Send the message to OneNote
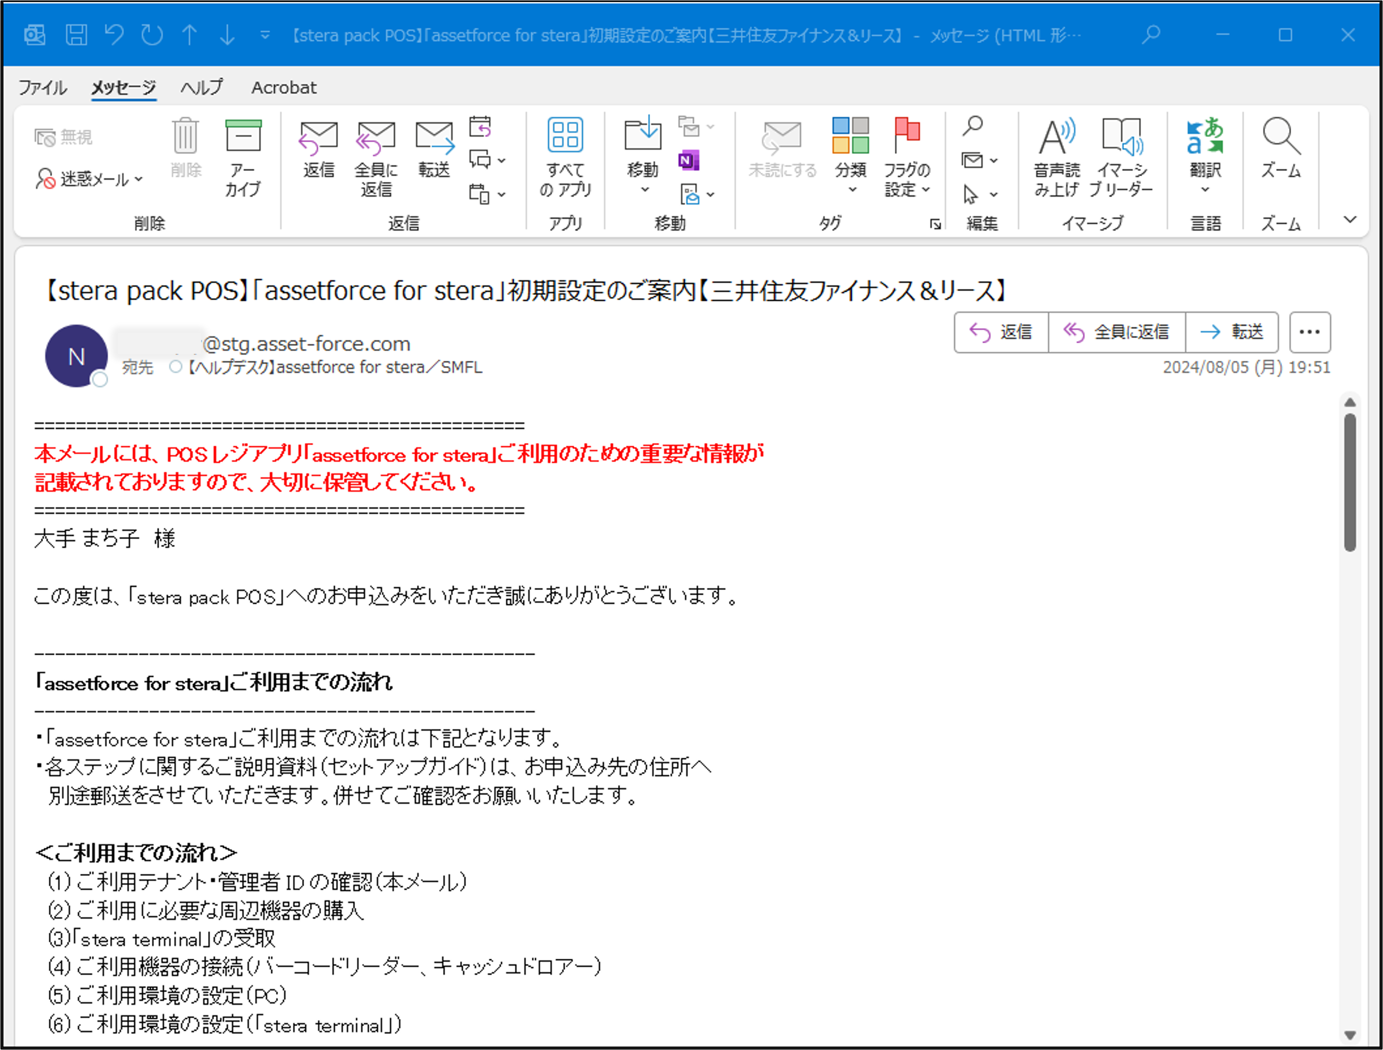 pos(688,161)
